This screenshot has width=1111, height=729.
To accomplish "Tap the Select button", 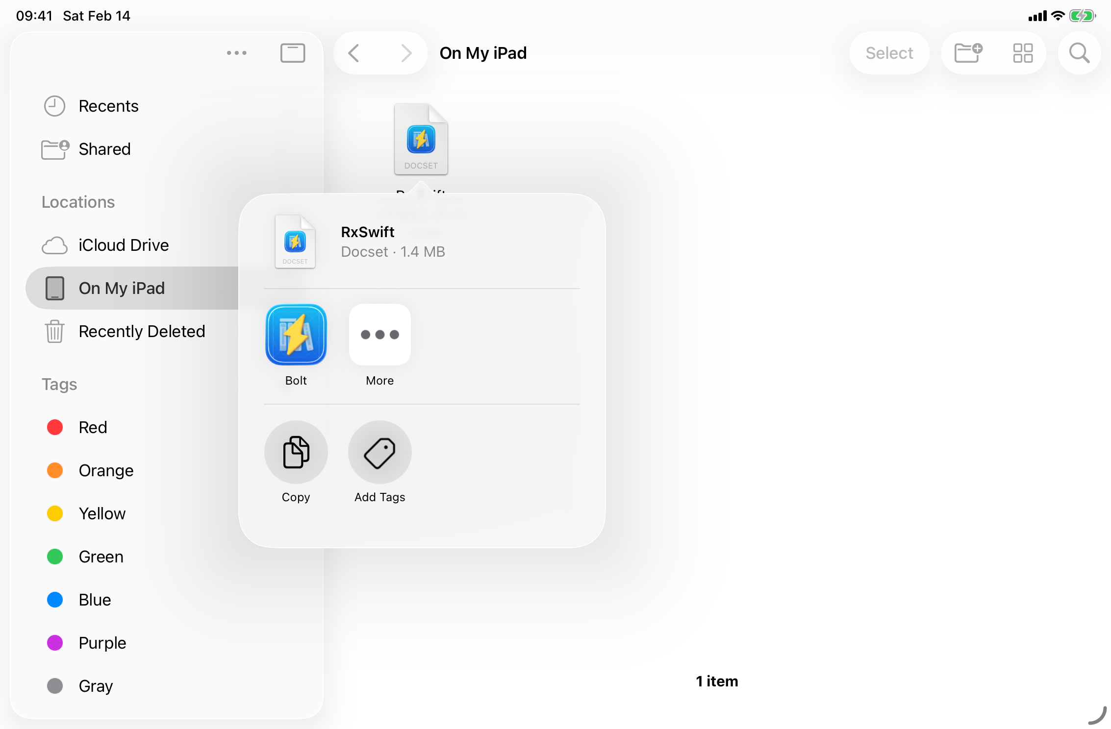I will click(889, 53).
